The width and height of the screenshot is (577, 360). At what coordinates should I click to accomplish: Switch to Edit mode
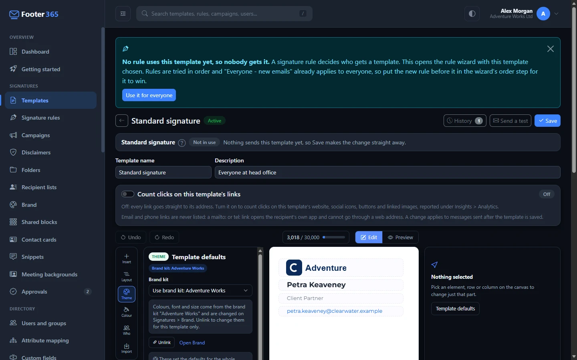pyautogui.click(x=369, y=237)
